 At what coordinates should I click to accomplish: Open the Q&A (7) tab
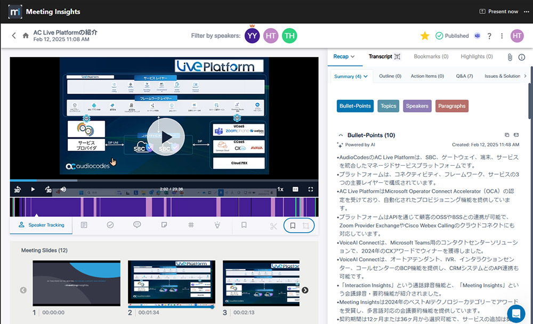(x=464, y=76)
